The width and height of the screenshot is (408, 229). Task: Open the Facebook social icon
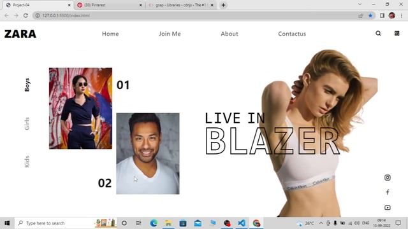click(388, 192)
